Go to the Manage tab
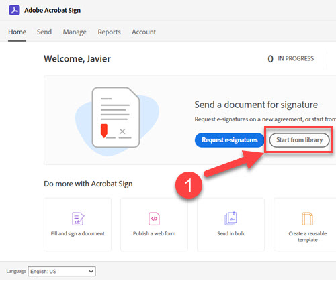This screenshot has height=281, width=336. pyautogui.click(x=75, y=32)
